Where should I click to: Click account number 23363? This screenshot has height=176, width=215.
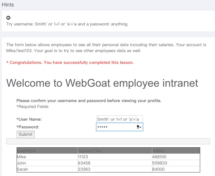[115, 169]
